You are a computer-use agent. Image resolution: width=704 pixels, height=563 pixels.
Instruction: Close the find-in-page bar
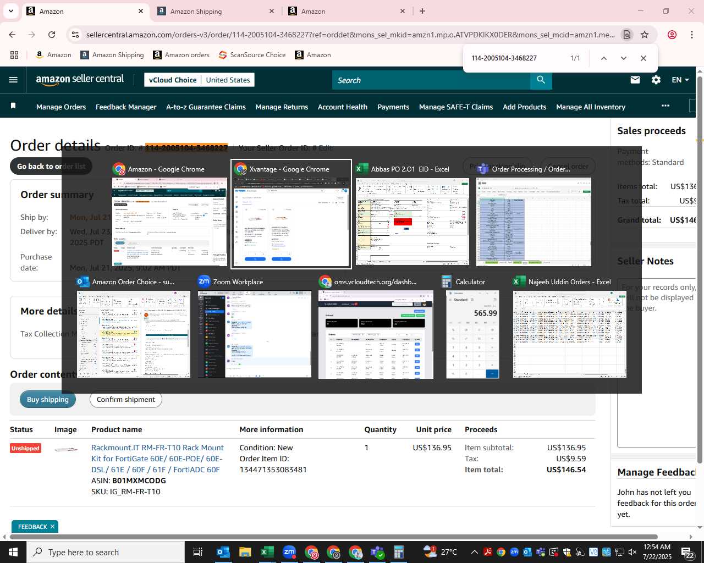[x=643, y=58]
